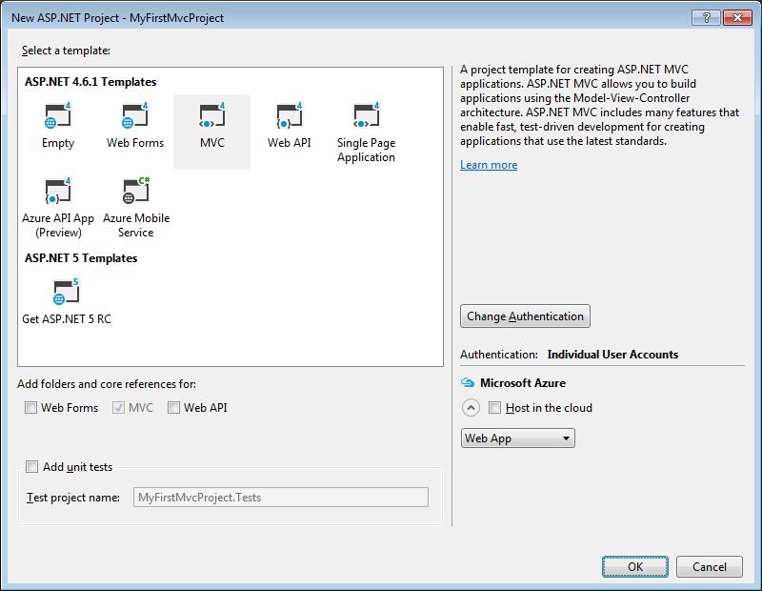Image resolution: width=762 pixels, height=591 pixels.
Task: Enable the Web Forms references checkbox
Action: (x=30, y=408)
